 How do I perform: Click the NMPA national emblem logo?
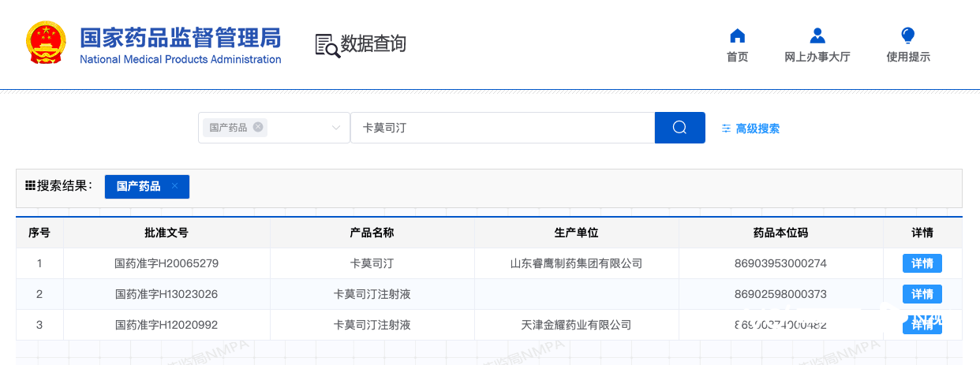(47, 43)
